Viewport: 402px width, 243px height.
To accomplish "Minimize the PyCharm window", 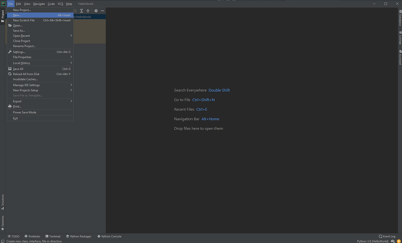I will click(374, 4).
